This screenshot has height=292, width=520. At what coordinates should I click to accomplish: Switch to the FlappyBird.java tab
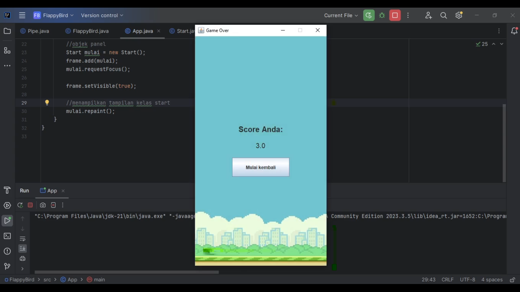coord(87,31)
